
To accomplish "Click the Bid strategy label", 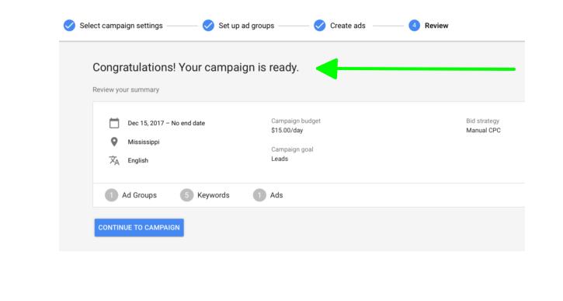I will click(x=482, y=121).
